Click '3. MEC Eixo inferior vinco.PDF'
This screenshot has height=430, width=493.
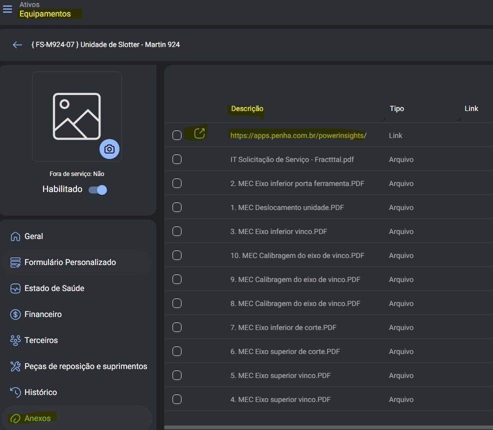(x=278, y=231)
